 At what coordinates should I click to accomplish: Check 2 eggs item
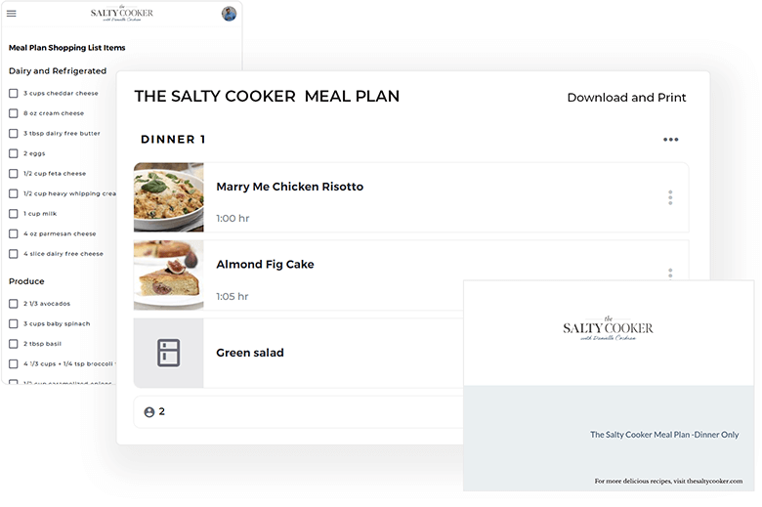(14, 153)
